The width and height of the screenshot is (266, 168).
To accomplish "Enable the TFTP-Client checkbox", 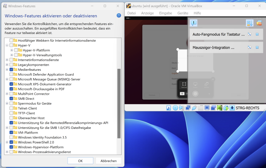I will pos(11,113).
